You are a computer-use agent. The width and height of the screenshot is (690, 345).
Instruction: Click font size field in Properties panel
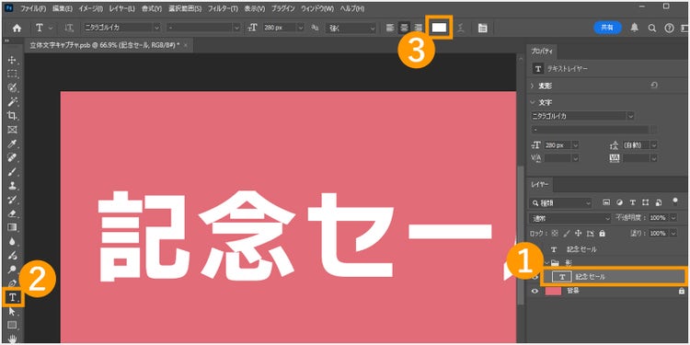(x=558, y=144)
